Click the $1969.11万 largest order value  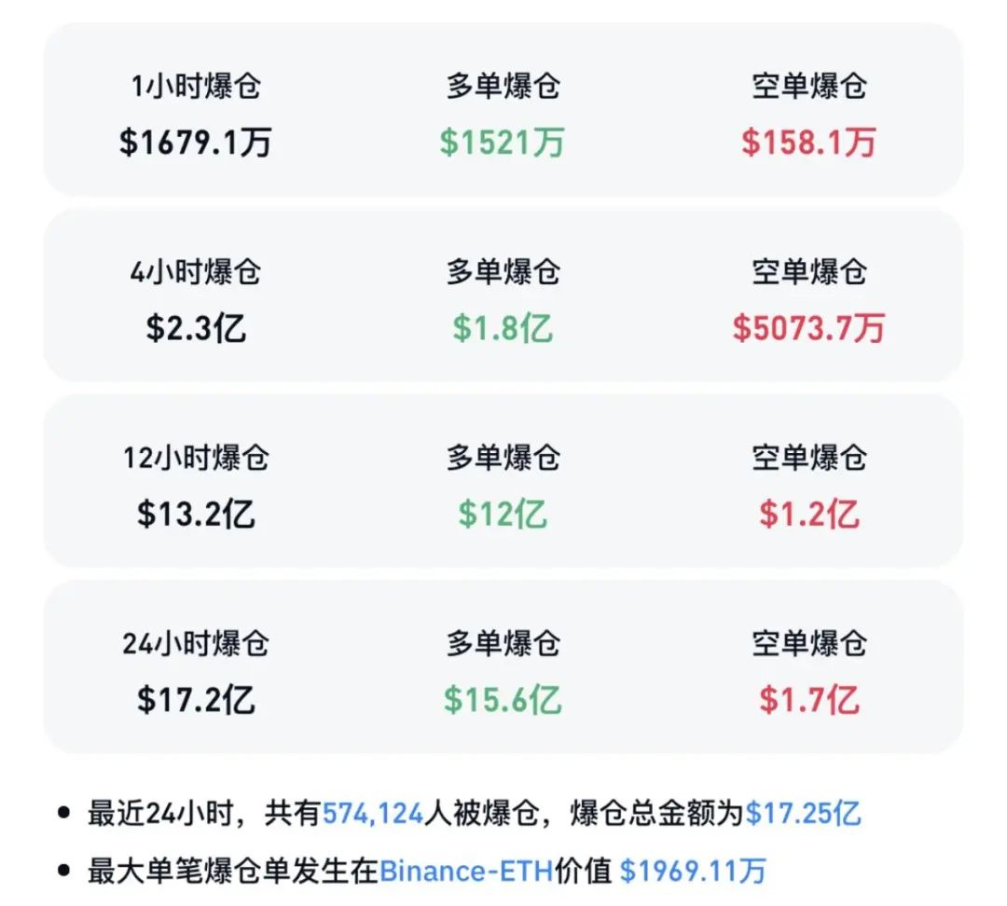693,871
